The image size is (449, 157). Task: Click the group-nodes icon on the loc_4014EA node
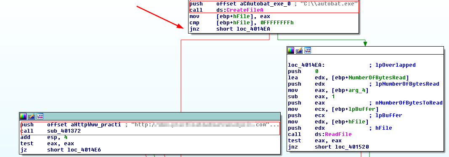coord(308,50)
